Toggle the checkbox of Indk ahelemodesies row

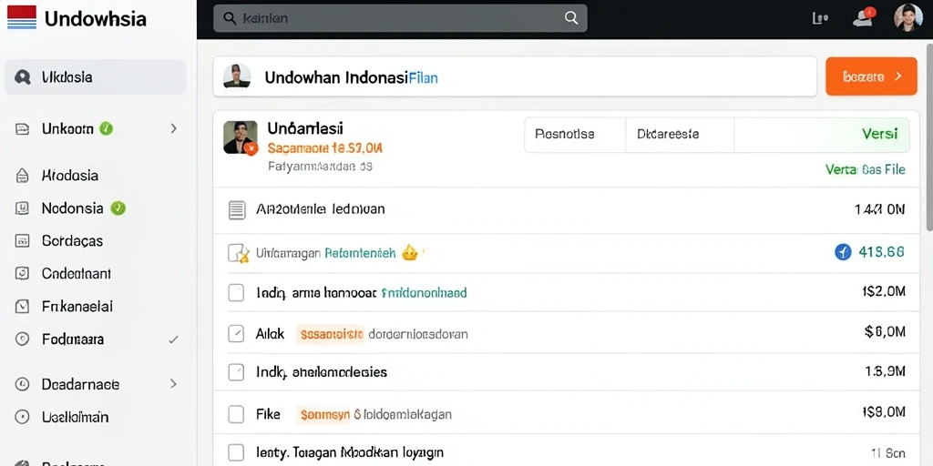pos(236,372)
